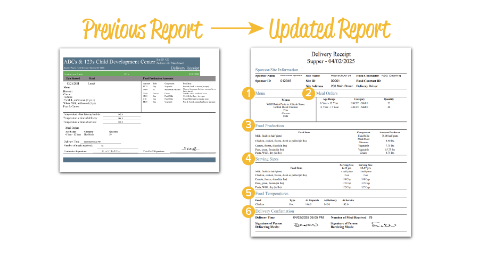This screenshot has height=266, width=479.
Task: Click the number 6 Delivery Confirmation badge
Action: point(246,211)
